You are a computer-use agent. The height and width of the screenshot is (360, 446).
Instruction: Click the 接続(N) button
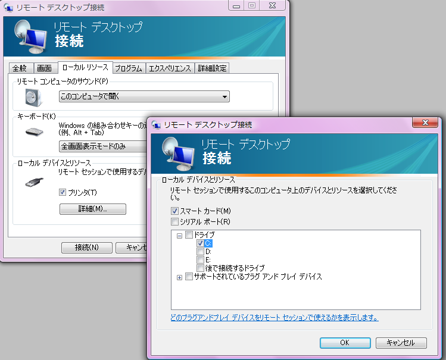(x=87, y=248)
